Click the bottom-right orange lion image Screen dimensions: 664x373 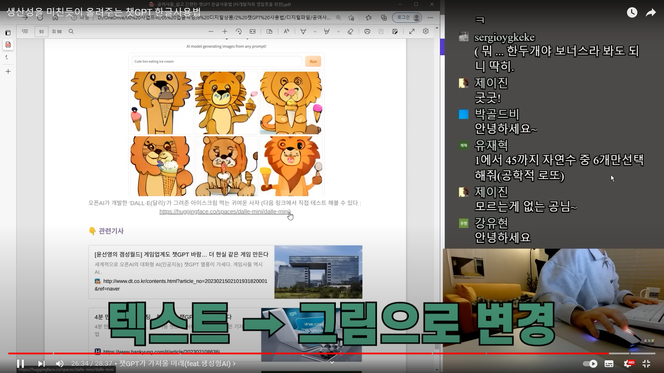(x=291, y=166)
